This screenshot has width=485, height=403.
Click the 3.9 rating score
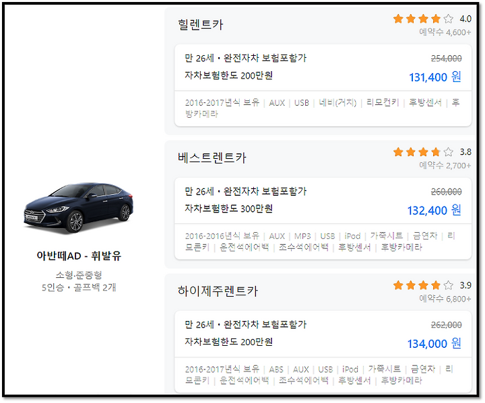465,285
